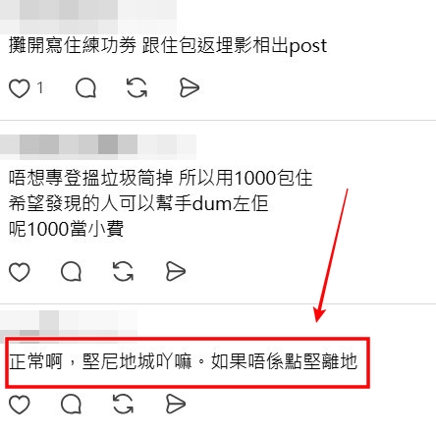This screenshot has height=435, width=436.
Task: Send the 垃圾筒 post via share icon
Action: point(176,272)
